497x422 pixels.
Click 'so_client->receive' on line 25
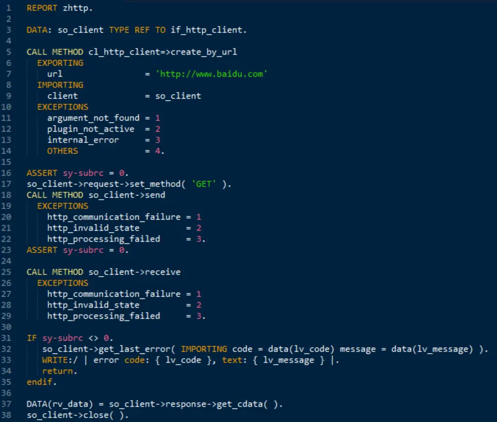[x=135, y=272]
